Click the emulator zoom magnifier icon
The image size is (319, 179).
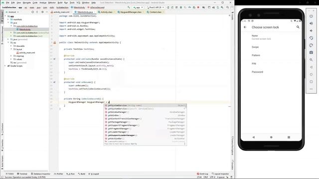pyautogui.click(x=311, y=60)
